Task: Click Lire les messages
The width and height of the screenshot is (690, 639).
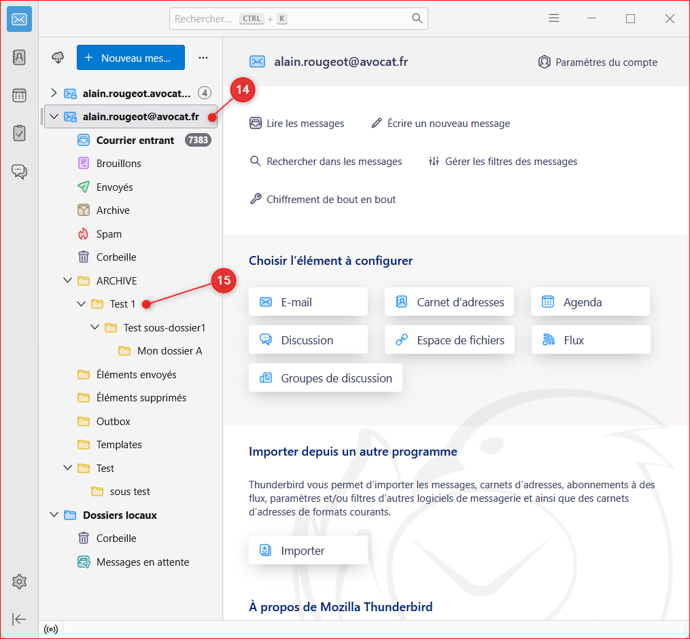Action: coord(297,124)
